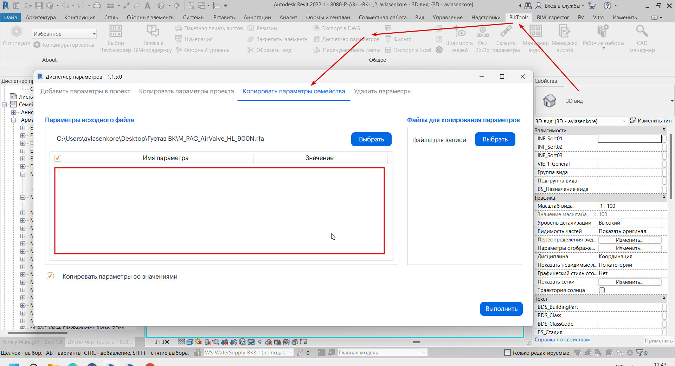Switch to Добавить параметры в проект tab

(x=85, y=91)
